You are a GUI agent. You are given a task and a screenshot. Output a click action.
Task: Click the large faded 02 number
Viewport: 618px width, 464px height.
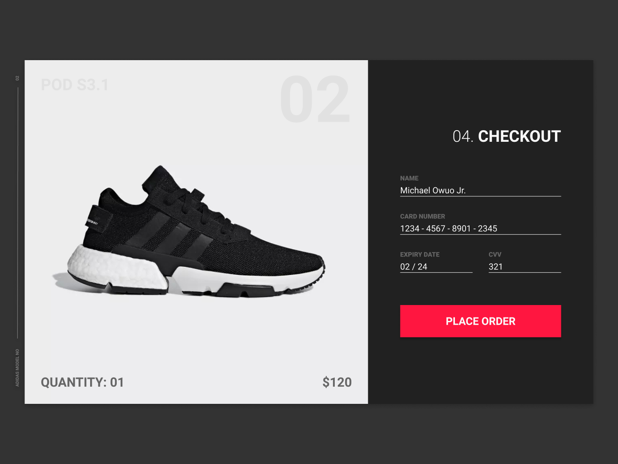(315, 99)
